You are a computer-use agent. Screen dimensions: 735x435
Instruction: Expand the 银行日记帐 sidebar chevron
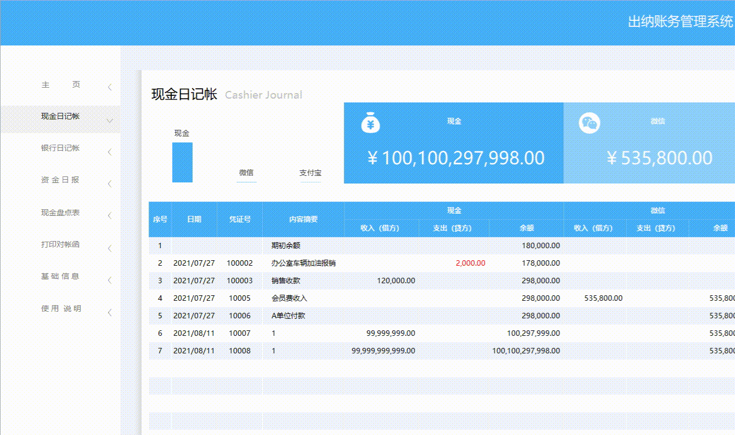click(110, 150)
